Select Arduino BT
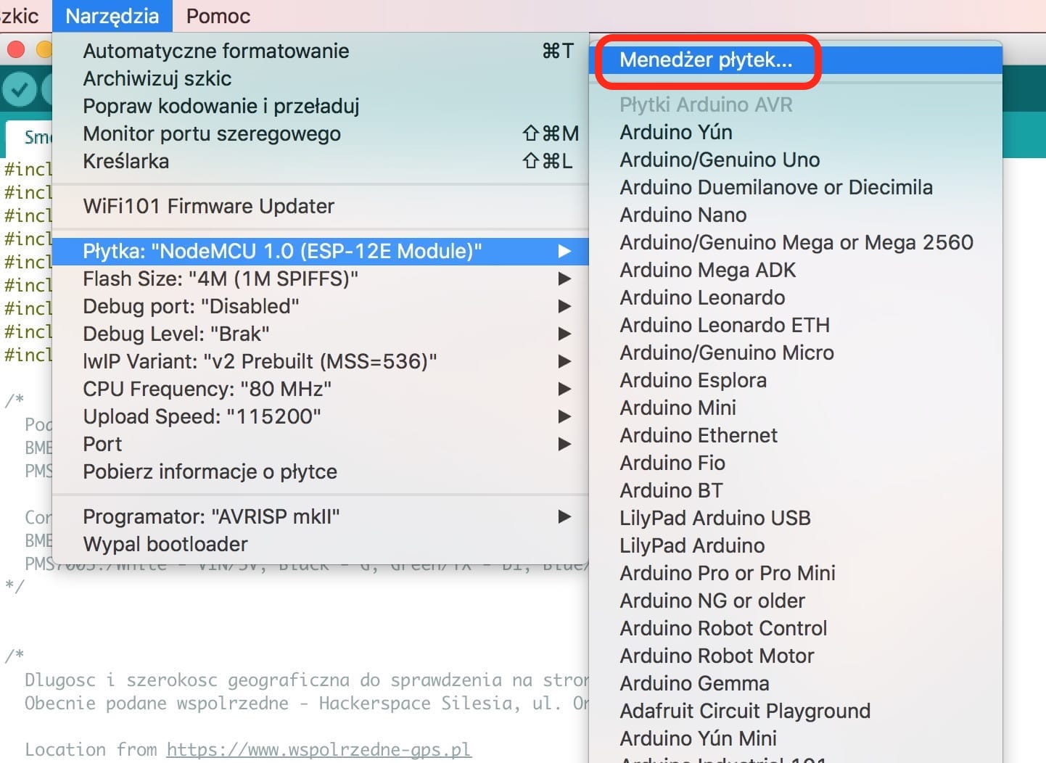The height and width of the screenshot is (763, 1046). click(796, 490)
